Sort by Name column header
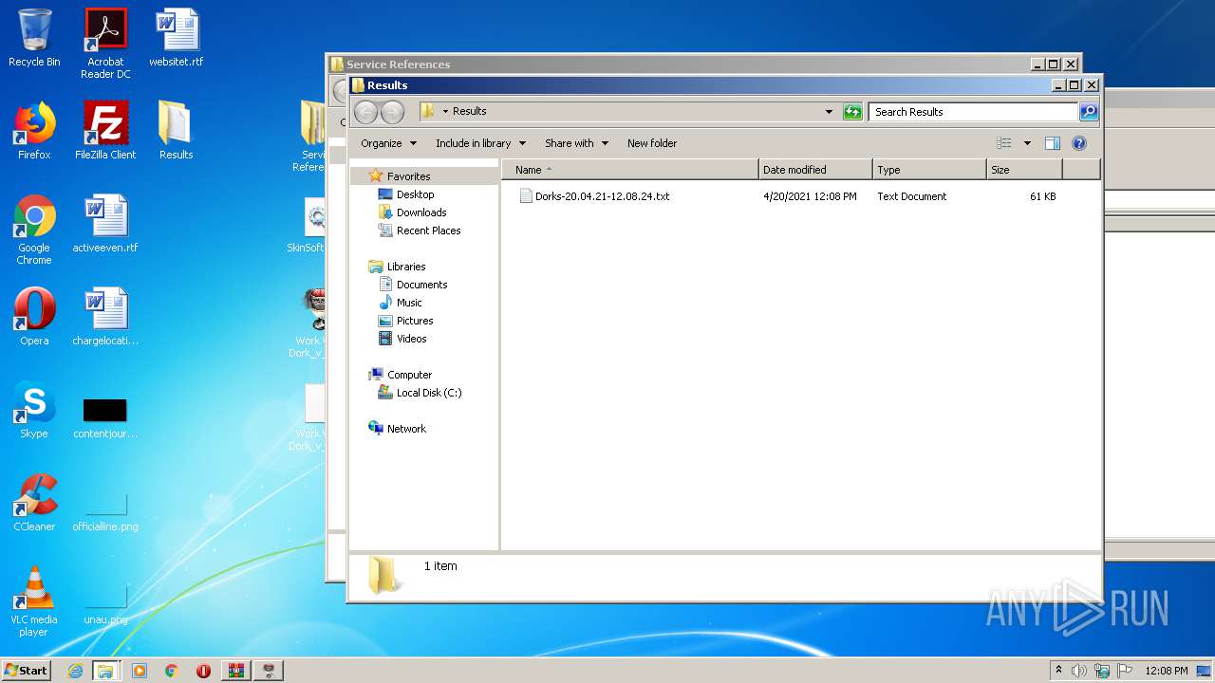Screen dimensions: 1215x683 click(630, 170)
